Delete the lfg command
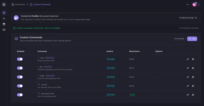Image resolution: width=204 pixels, height=106 pixels. click(x=193, y=68)
